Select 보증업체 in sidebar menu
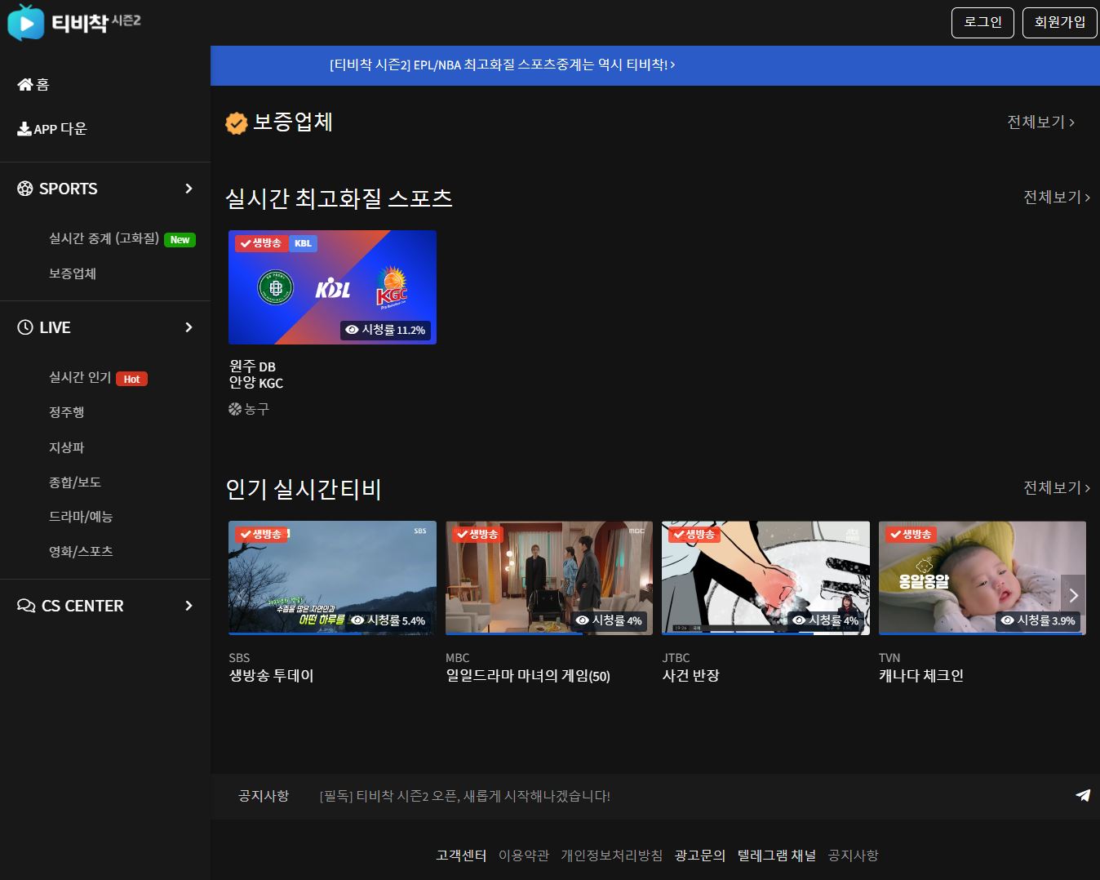Screen dimensions: 1100x880 [x=73, y=273]
